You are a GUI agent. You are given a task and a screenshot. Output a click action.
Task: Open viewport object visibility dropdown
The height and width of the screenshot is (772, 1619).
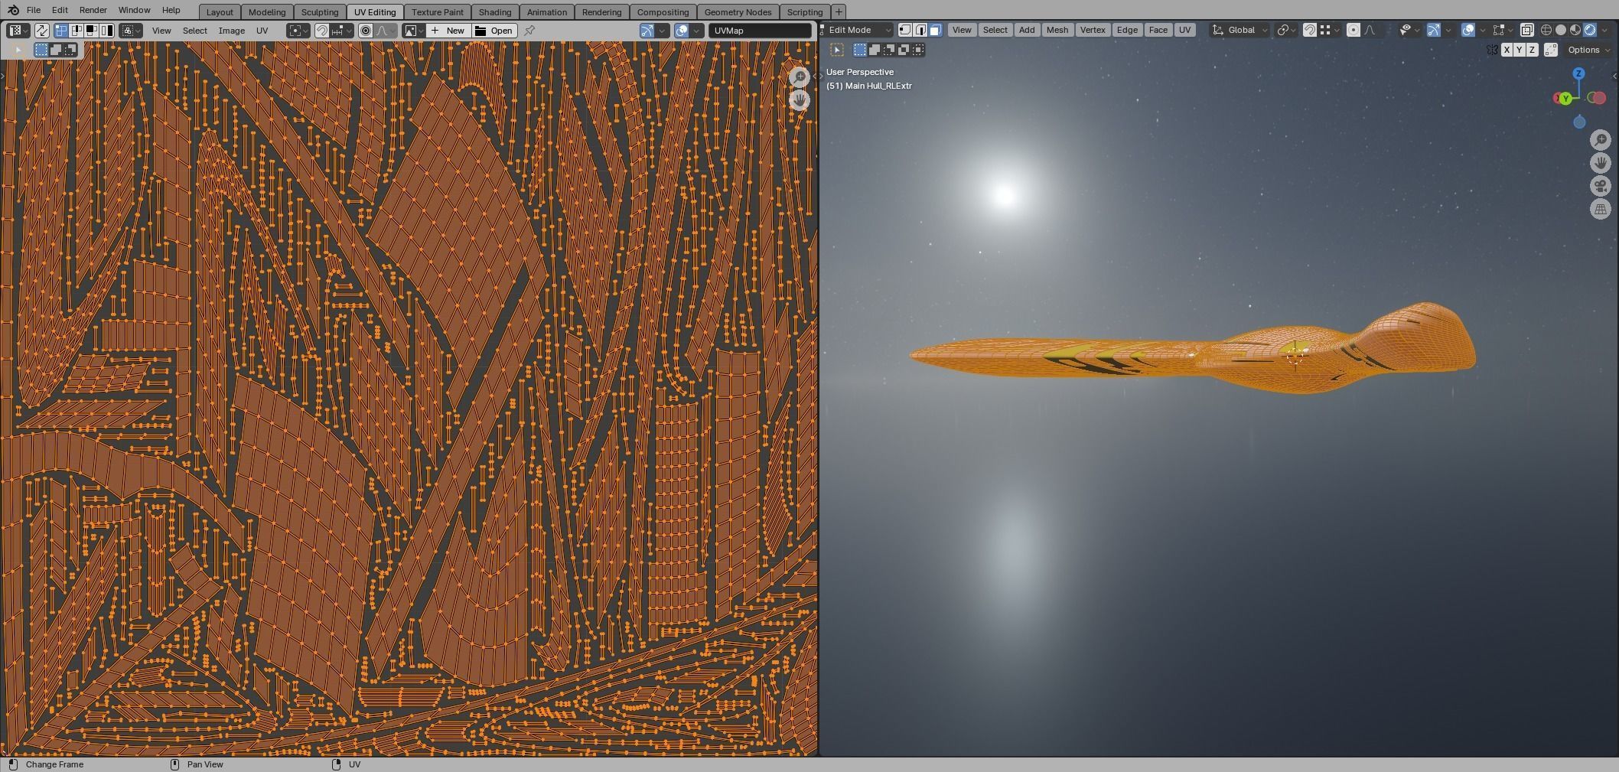1409,30
